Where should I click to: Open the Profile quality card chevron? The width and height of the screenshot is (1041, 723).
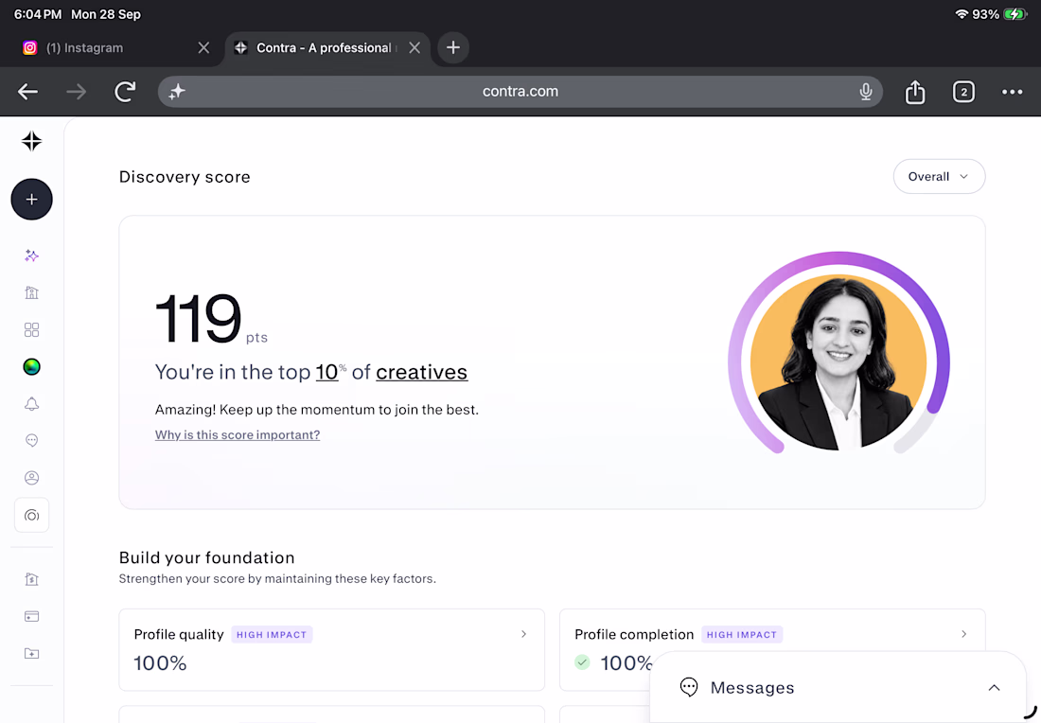pyautogui.click(x=524, y=634)
